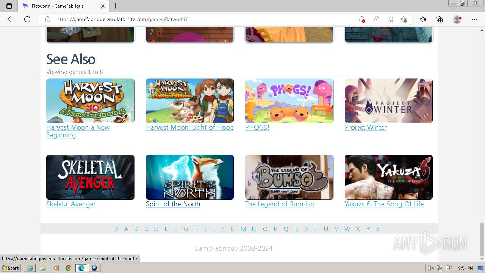
Task: Open the Spirit of the North link
Action: click(173, 204)
